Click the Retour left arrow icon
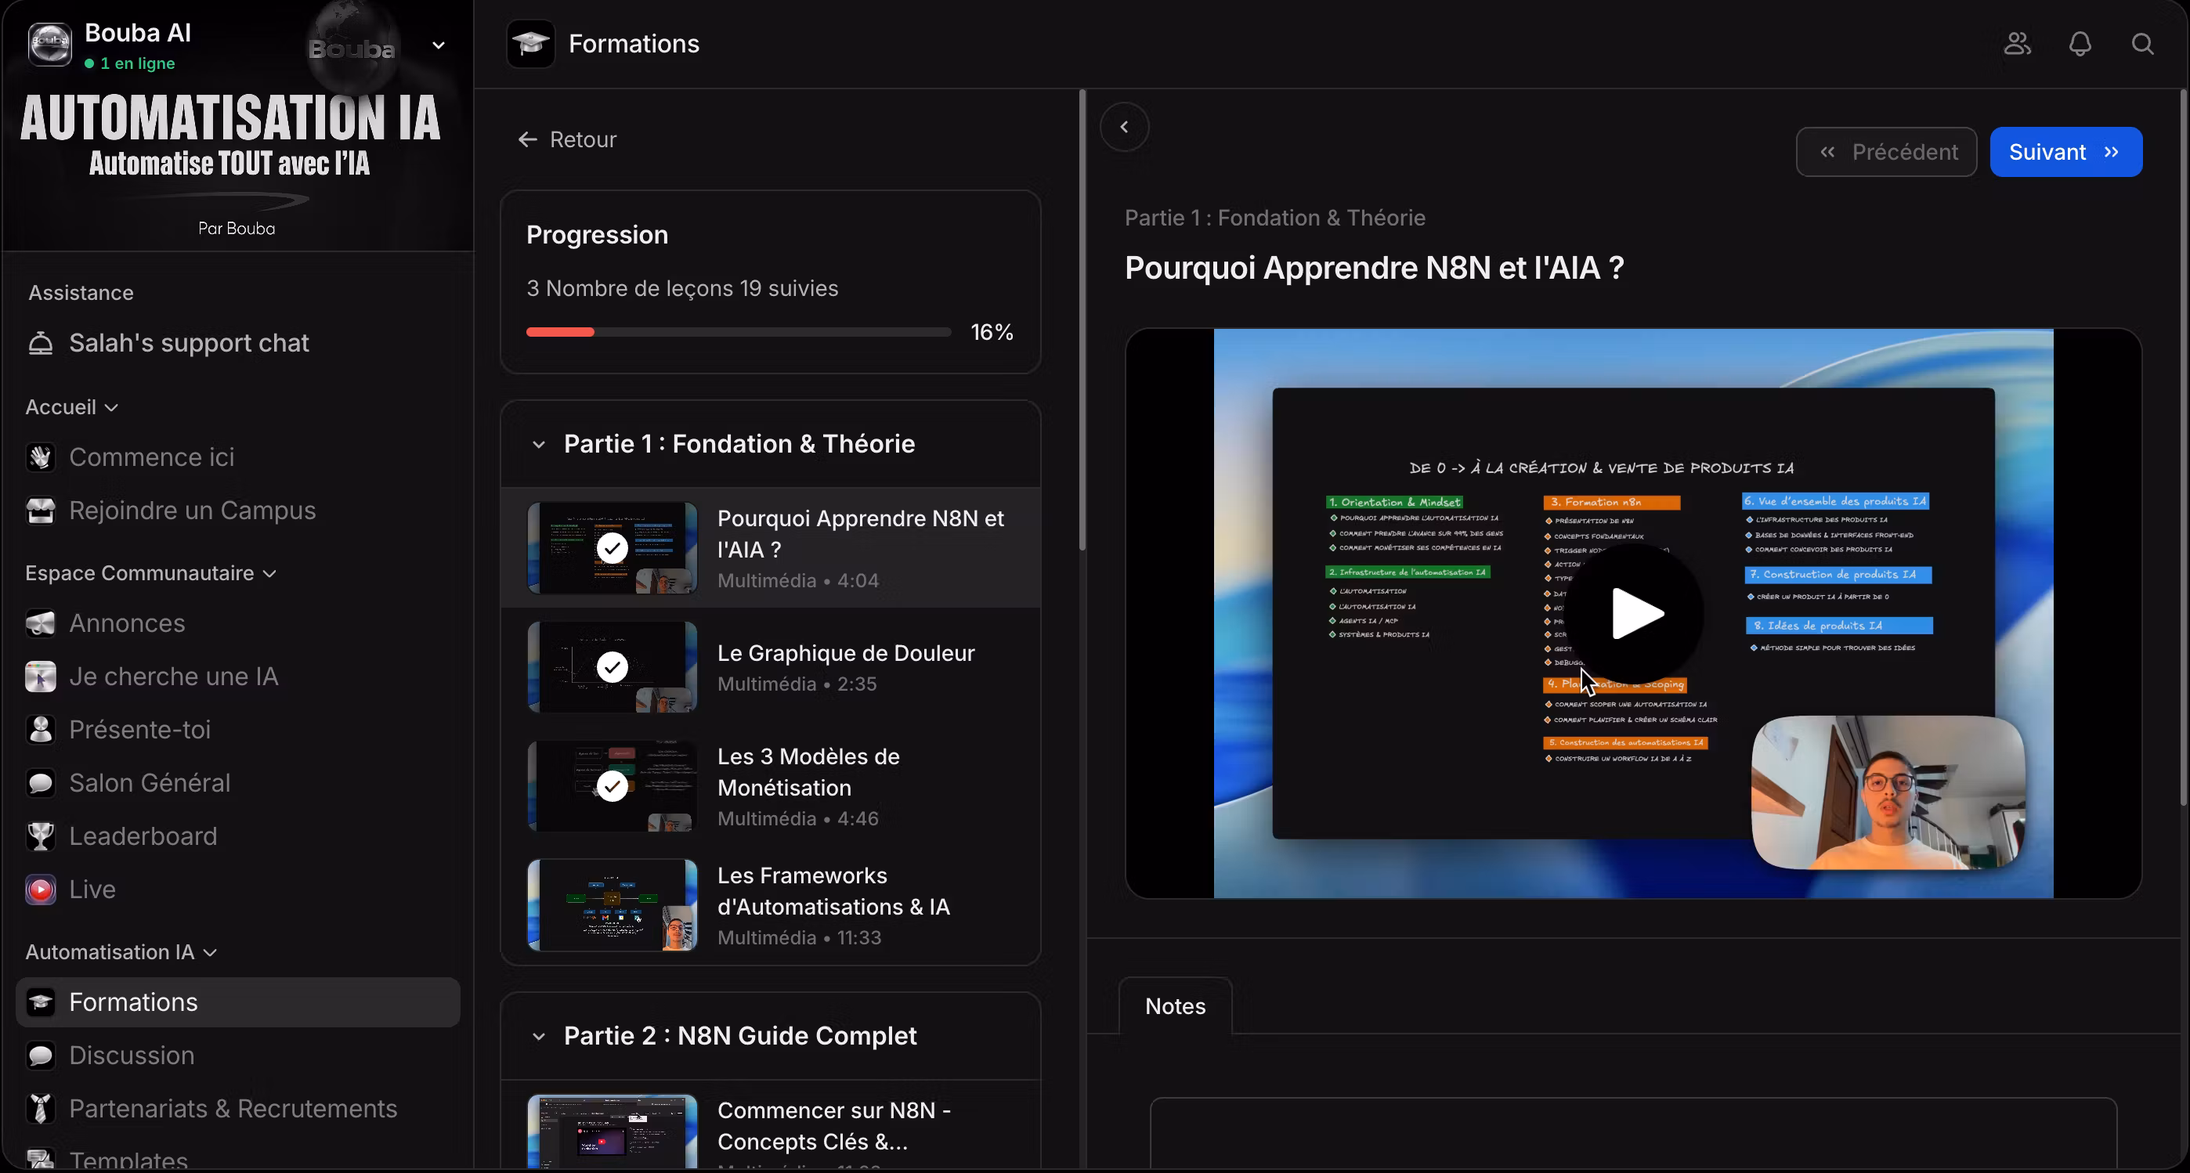This screenshot has height=1173, width=2190. (x=527, y=139)
